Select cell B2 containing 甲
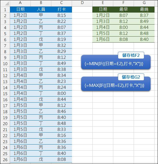Screen dimensions: 158x164 (x=41, y=15)
